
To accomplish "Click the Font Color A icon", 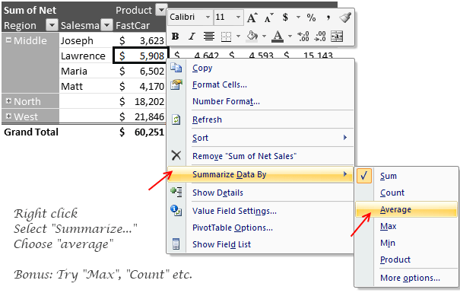I will click(x=278, y=37).
